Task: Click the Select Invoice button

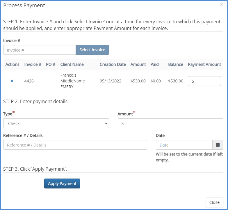Action: (92, 50)
